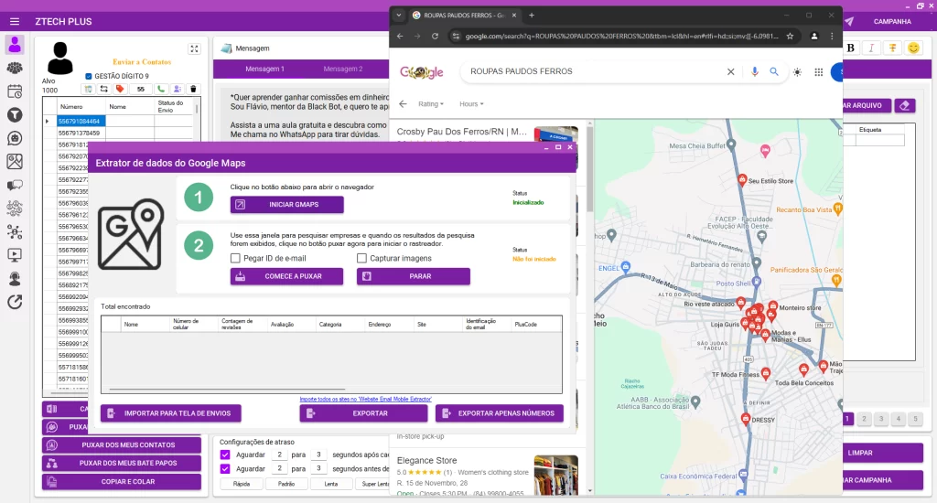Open the calendar scheduling sidebar icon

(15, 91)
